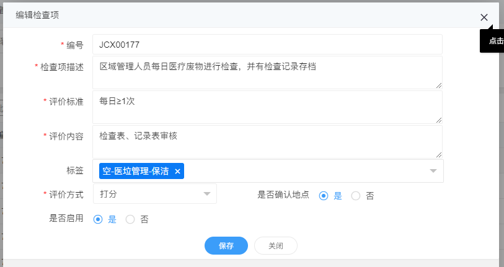Click into the 评价内容 text area
504x267 pixels.
click(267, 142)
